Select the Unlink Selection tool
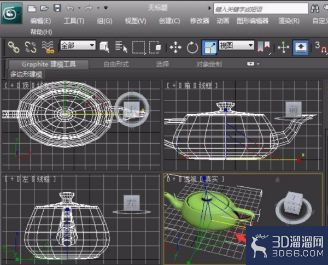The height and width of the screenshot is (265, 328). [x=31, y=47]
